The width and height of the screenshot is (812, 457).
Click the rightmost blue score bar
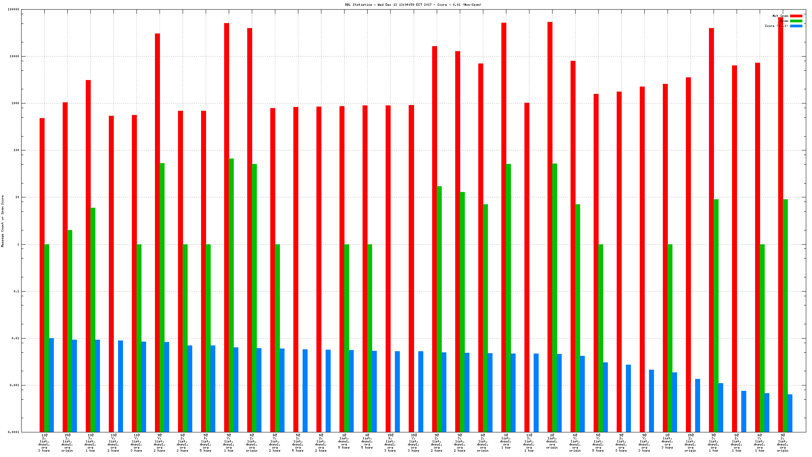click(x=790, y=413)
